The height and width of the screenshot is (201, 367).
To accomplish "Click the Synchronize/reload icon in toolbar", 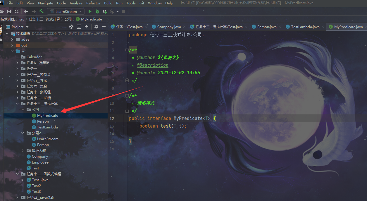I will pos(17,12).
